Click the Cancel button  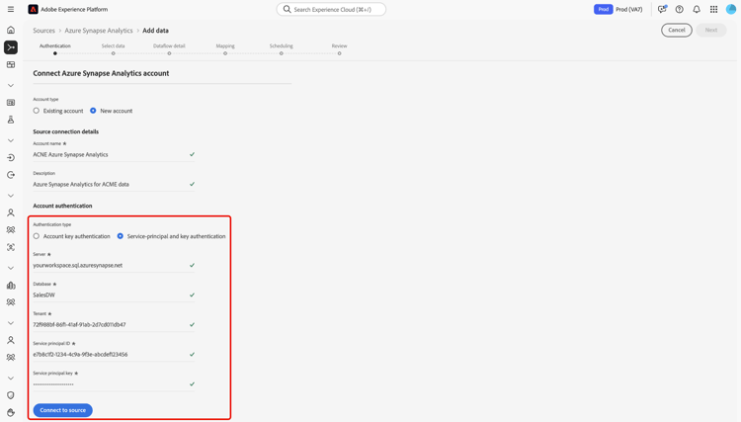point(676,30)
